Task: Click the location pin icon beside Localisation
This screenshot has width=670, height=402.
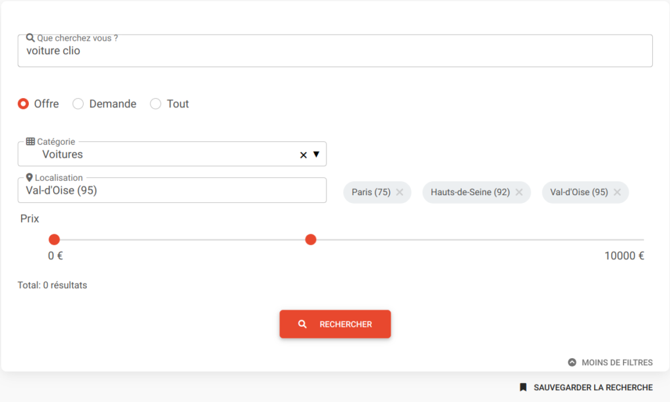Action: point(29,177)
